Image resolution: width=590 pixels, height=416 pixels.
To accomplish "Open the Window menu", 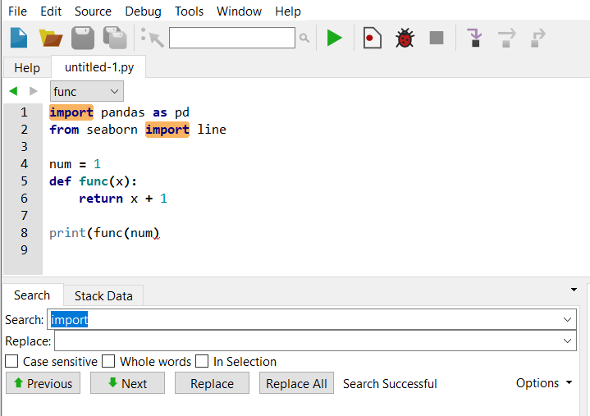I will click(239, 11).
